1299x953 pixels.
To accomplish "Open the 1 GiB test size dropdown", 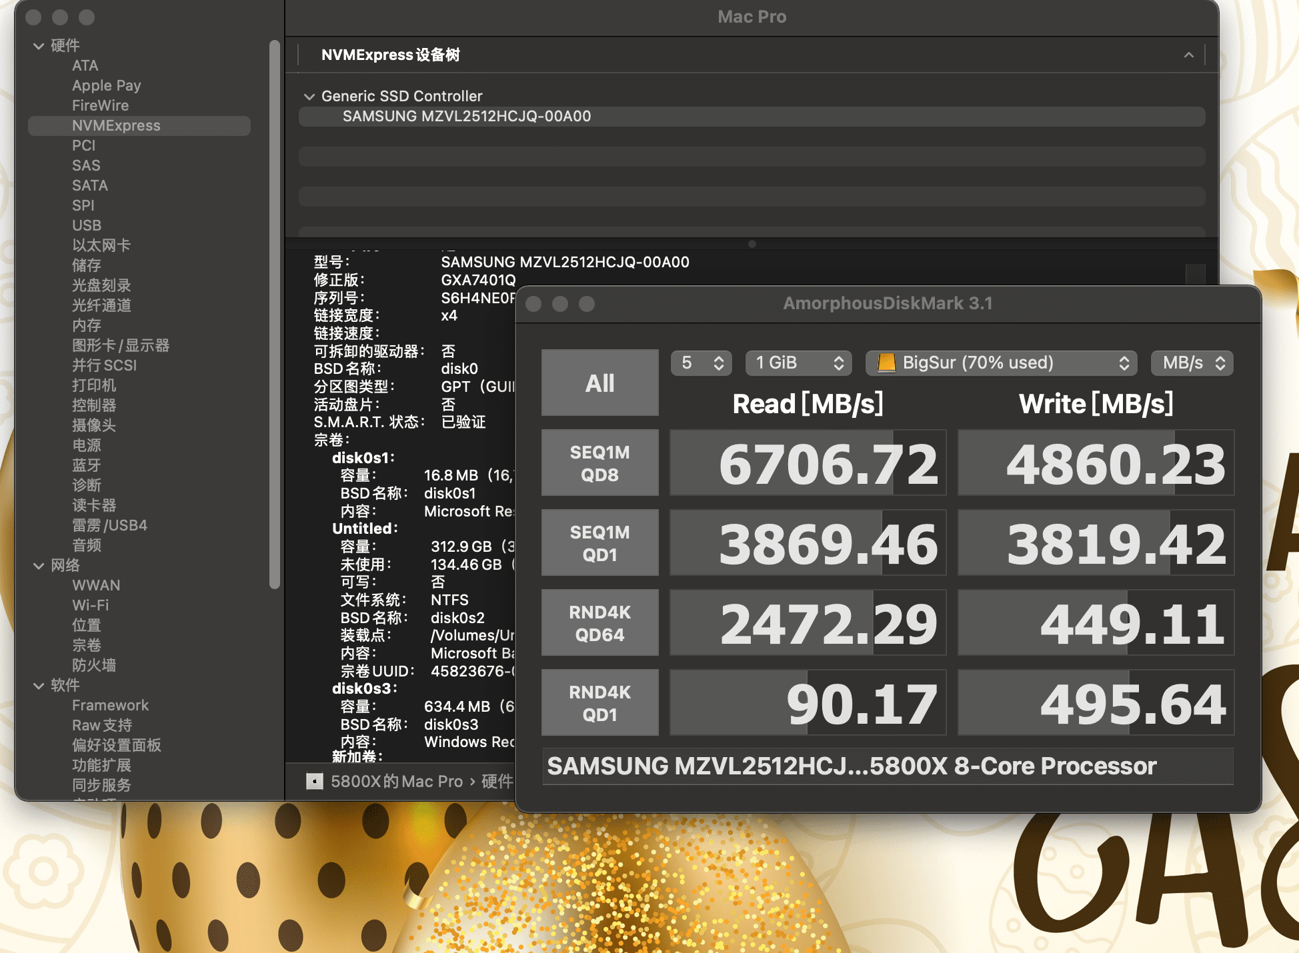I will 799,363.
